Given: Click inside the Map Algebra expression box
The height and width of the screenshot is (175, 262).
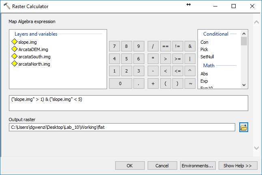Looking at the screenshot, I should tap(129, 103).
